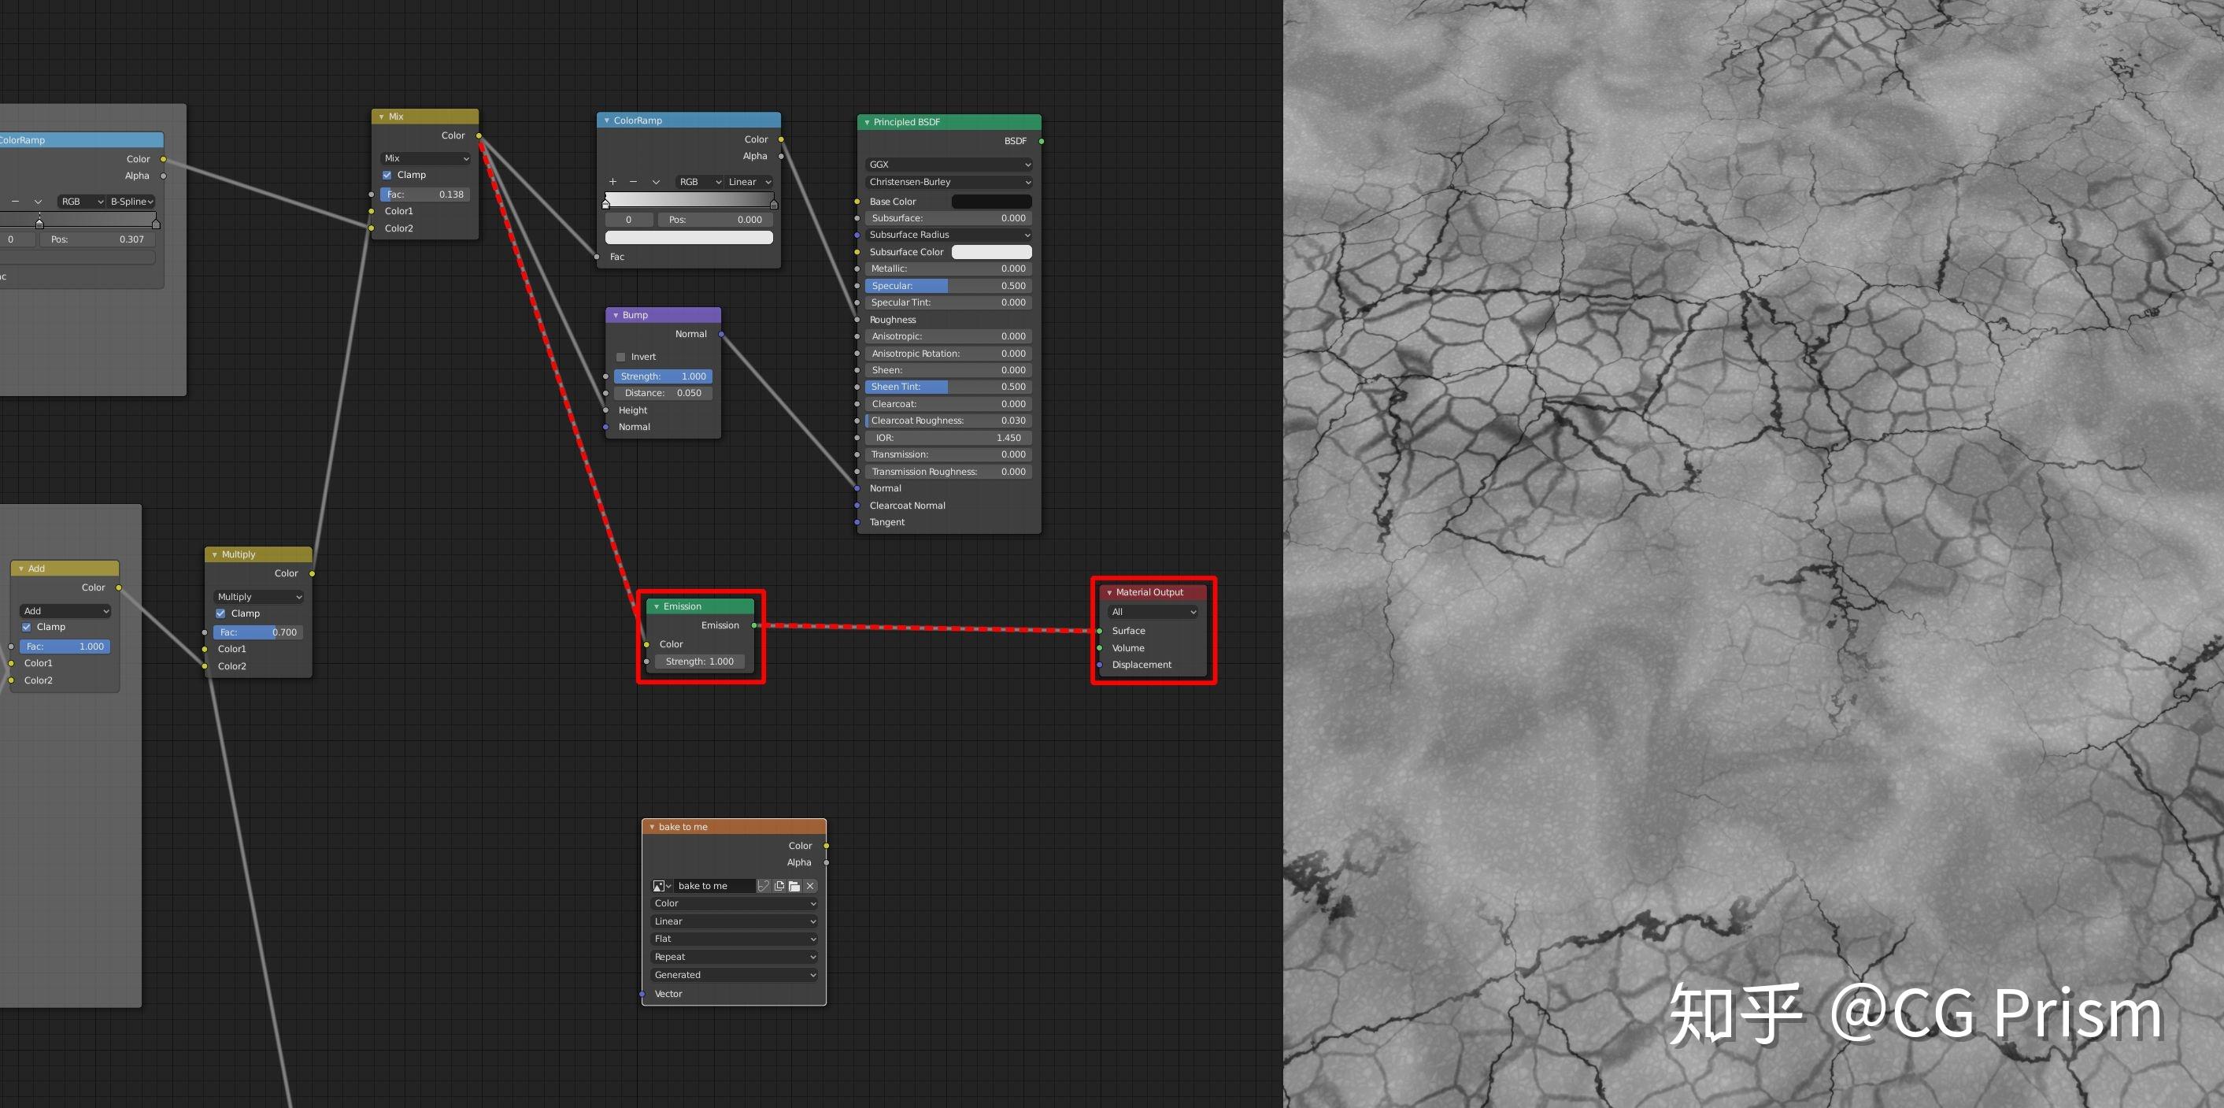Unlink the bake to me image with X icon

coord(811,886)
